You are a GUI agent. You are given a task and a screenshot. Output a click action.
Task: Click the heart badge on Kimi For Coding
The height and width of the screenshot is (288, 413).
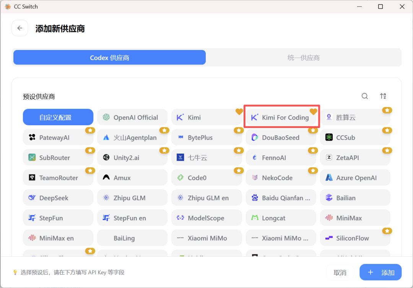click(x=313, y=112)
